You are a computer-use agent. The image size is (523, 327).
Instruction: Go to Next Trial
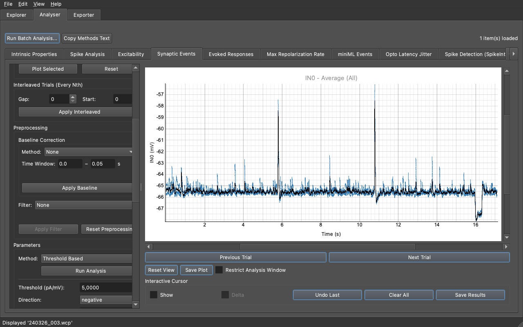click(x=419, y=258)
